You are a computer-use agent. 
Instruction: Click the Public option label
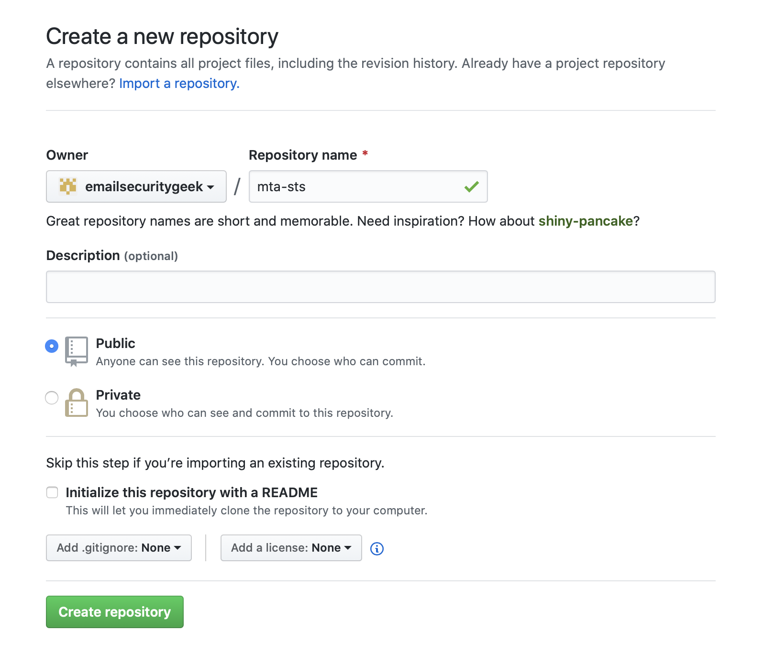(116, 343)
